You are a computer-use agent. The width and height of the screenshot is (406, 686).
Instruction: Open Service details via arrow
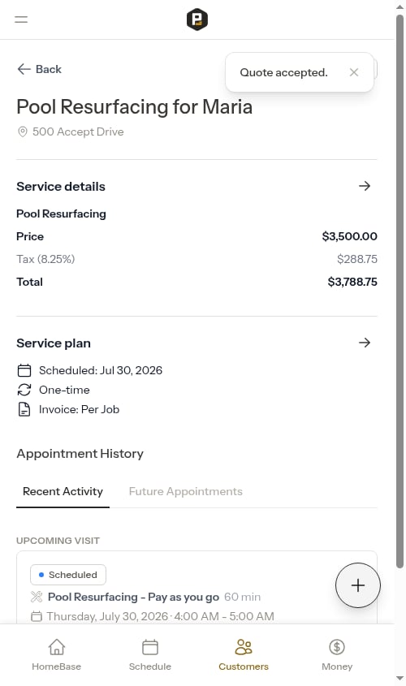365,186
